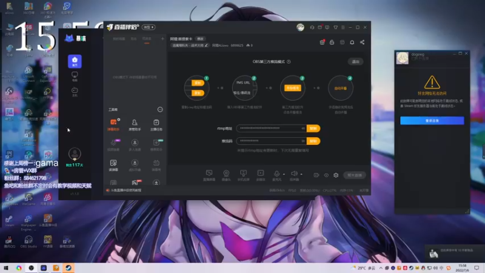Viewport: 485px width, 273px height.
Task: Open OBS Studio desktop shortcut
Action: (28, 241)
